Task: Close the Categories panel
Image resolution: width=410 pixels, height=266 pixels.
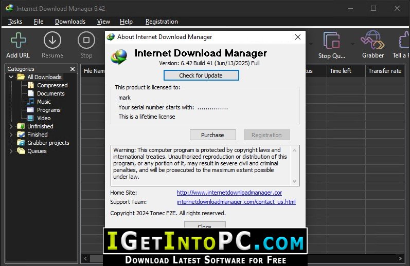Action: (73, 69)
